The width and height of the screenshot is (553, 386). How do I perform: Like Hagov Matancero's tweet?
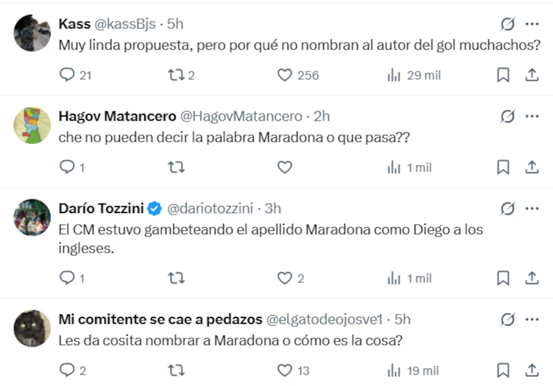(285, 167)
